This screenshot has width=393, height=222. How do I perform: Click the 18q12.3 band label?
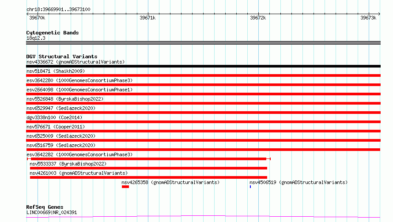click(x=36, y=38)
